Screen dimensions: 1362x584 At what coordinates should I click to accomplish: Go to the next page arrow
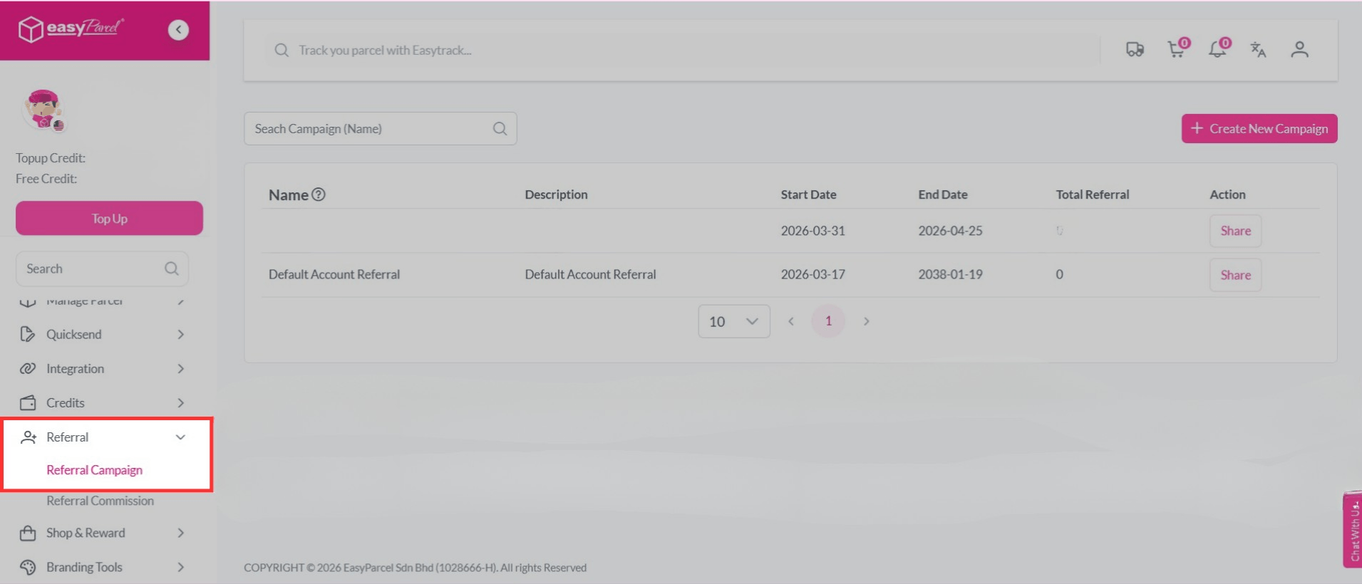(866, 321)
